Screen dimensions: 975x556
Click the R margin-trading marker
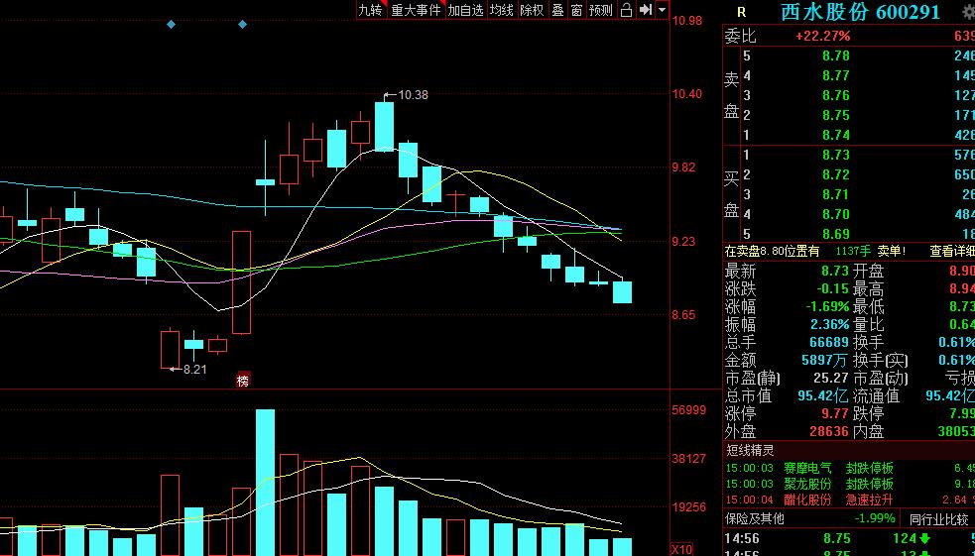pos(741,13)
